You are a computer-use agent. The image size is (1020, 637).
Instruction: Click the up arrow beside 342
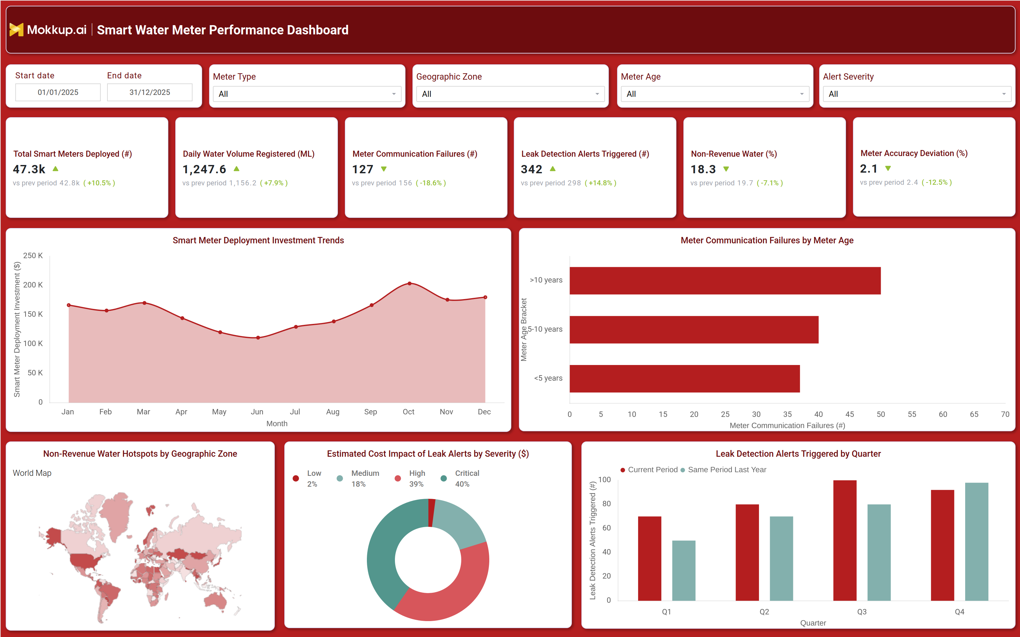pos(553,169)
